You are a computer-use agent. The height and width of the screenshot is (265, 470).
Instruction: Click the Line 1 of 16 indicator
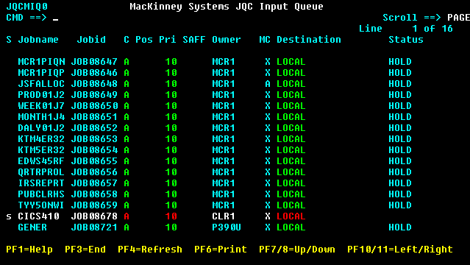406,29
